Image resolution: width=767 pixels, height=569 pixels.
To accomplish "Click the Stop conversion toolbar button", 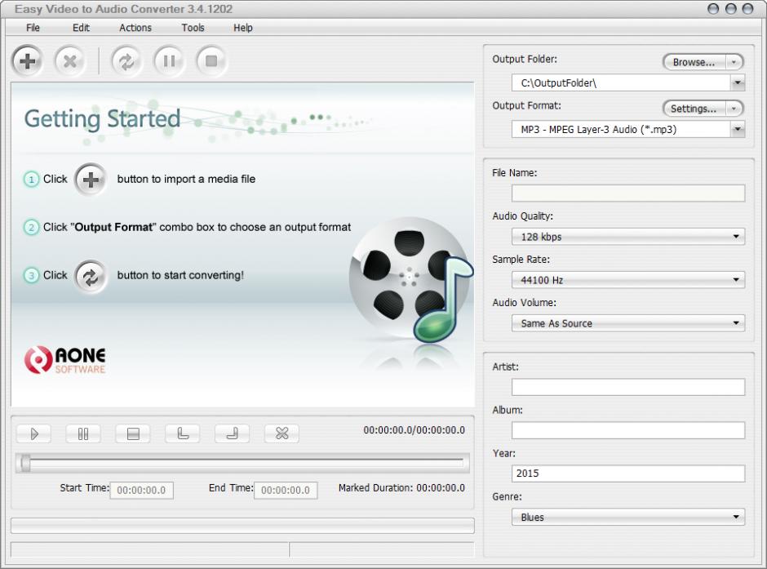I will pyautogui.click(x=212, y=61).
